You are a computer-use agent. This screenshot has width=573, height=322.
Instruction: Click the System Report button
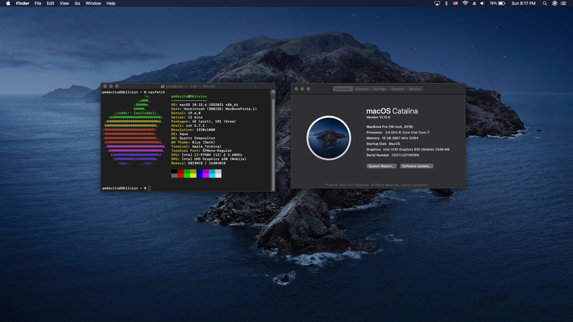pyautogui.click(x=381, y=166)
